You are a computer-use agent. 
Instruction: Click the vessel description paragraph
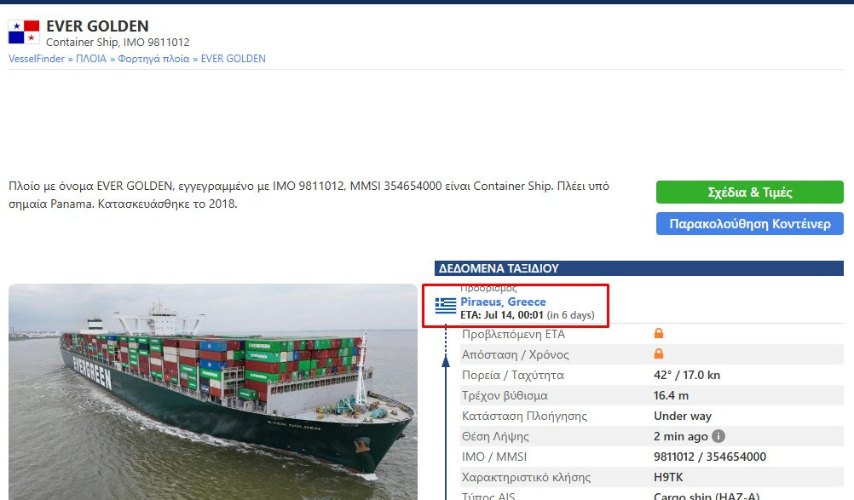coord(309,195)
